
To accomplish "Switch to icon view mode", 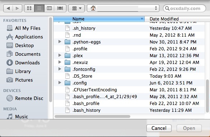I will tap(29, 8).
